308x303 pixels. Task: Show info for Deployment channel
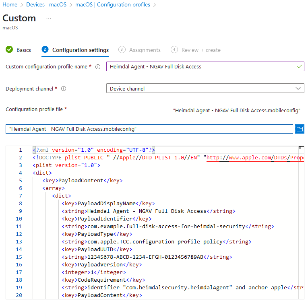pos(64,89)
